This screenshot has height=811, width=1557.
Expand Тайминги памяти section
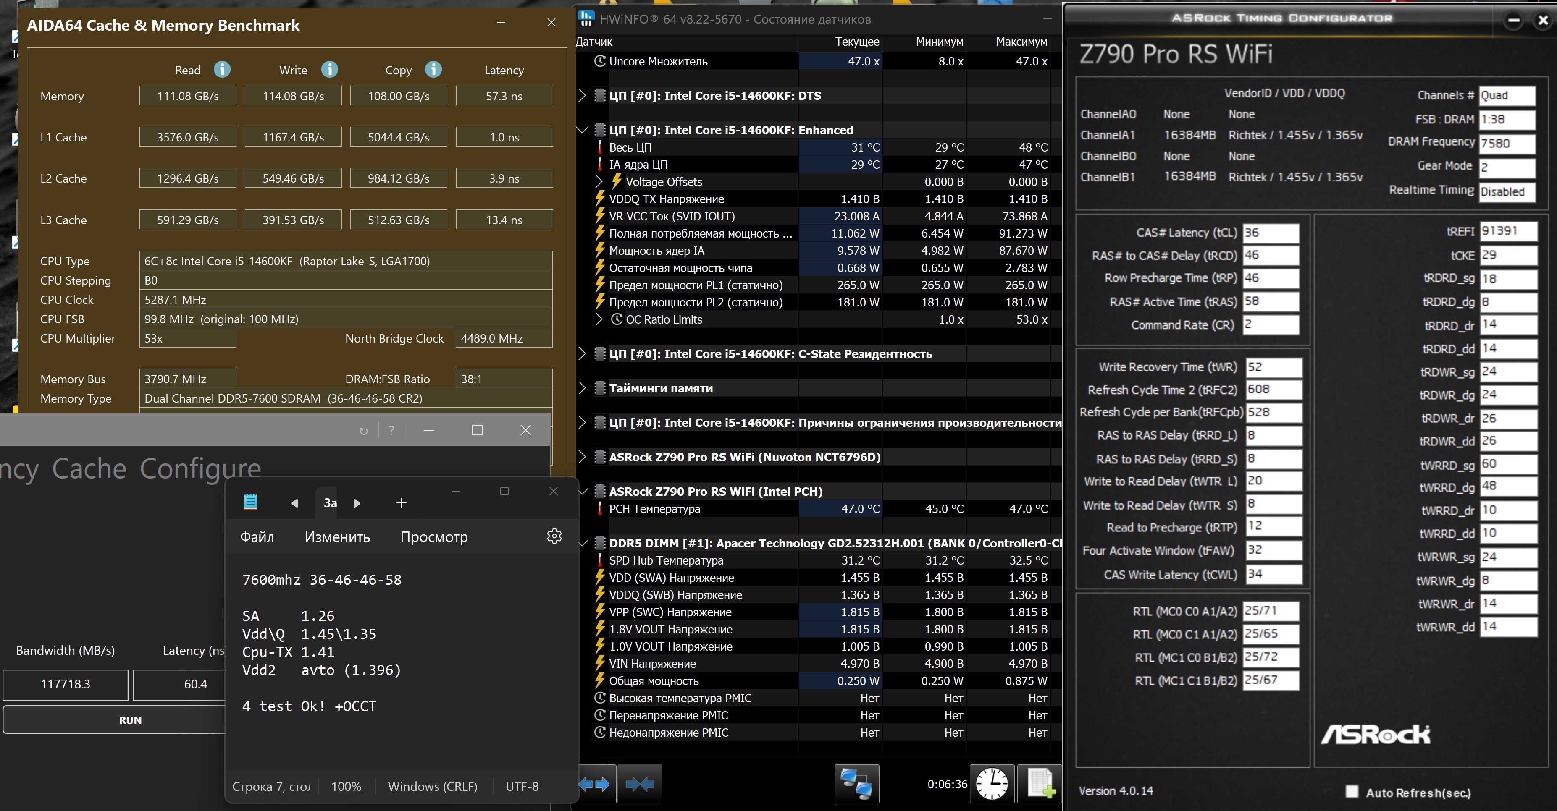[582, 388]
